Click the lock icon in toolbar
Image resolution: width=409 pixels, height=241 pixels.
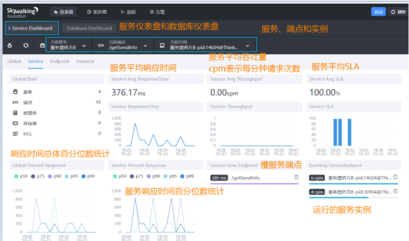(9, 46)
